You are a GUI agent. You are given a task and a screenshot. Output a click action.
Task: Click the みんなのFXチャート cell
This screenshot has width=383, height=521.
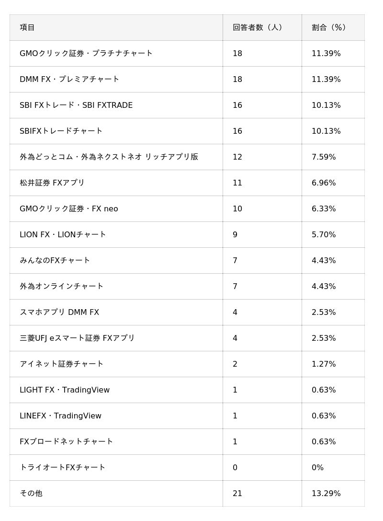[55, 260]
